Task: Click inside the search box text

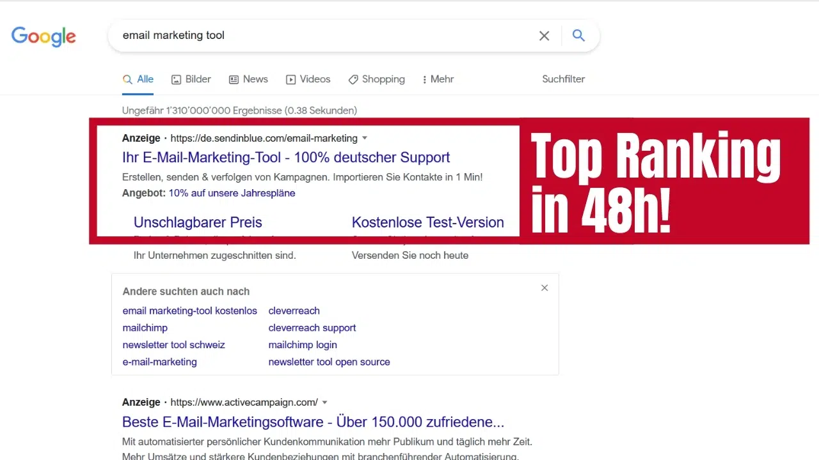Action: point(173,36)
